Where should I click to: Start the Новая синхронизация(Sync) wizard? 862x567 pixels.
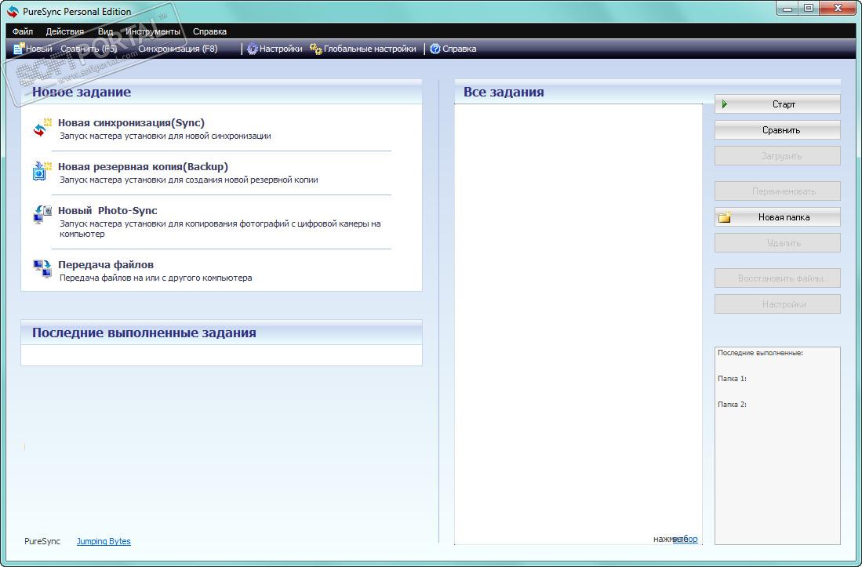[132, 122]
